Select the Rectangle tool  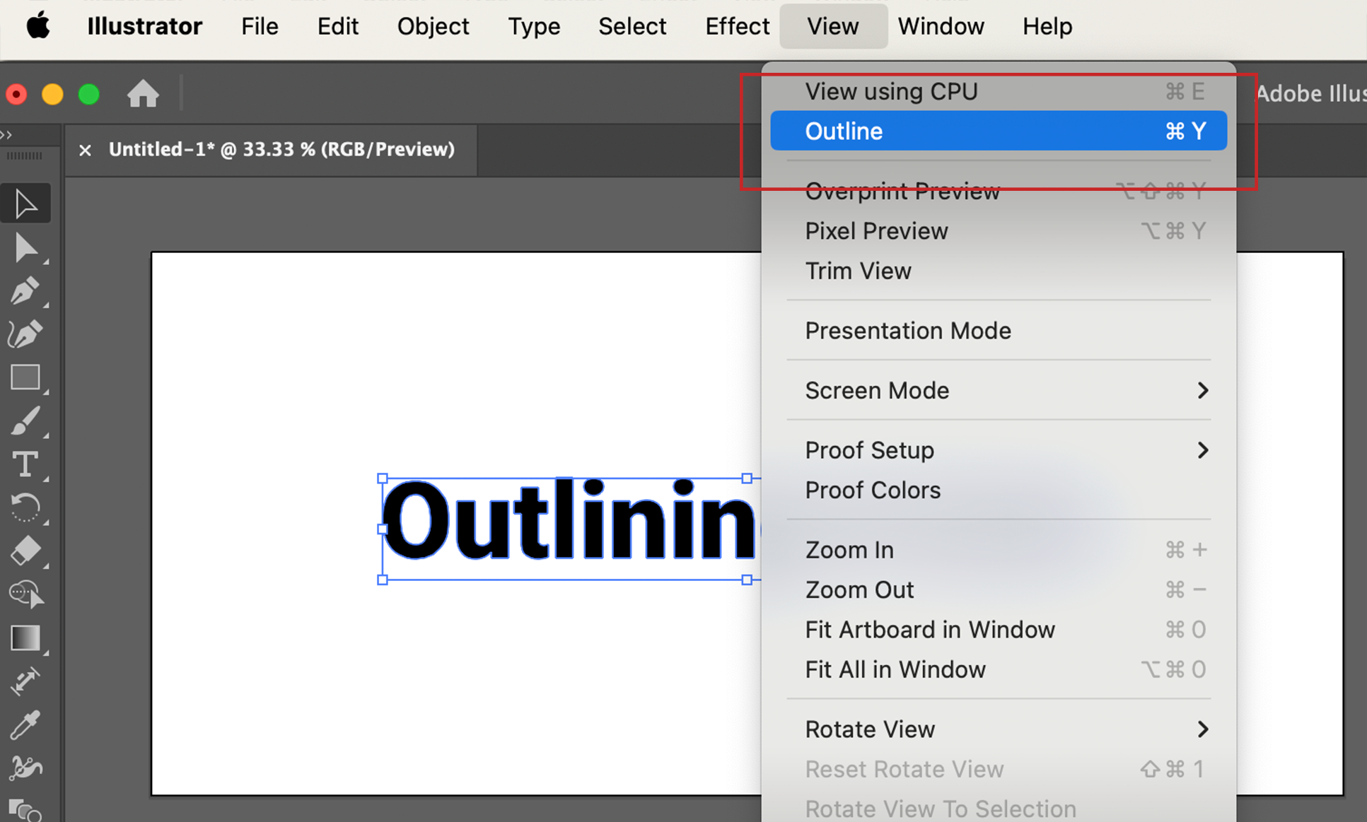[x=25, y=377]
